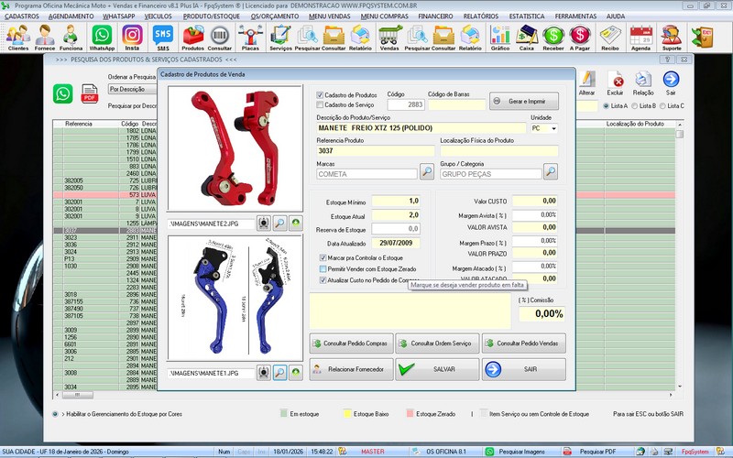The height and width of the screenshot is (458, 733).
Task: Open the Unidade PC dropdown
Action: [553, 129]
